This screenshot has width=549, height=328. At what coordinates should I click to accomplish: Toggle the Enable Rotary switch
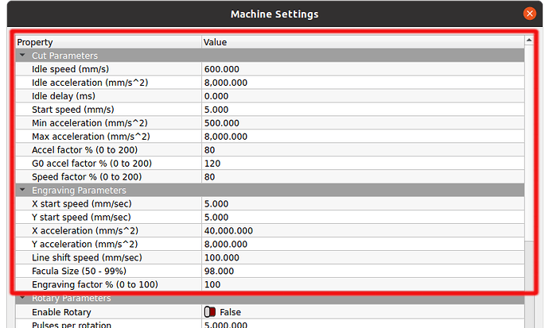point(210,312)
